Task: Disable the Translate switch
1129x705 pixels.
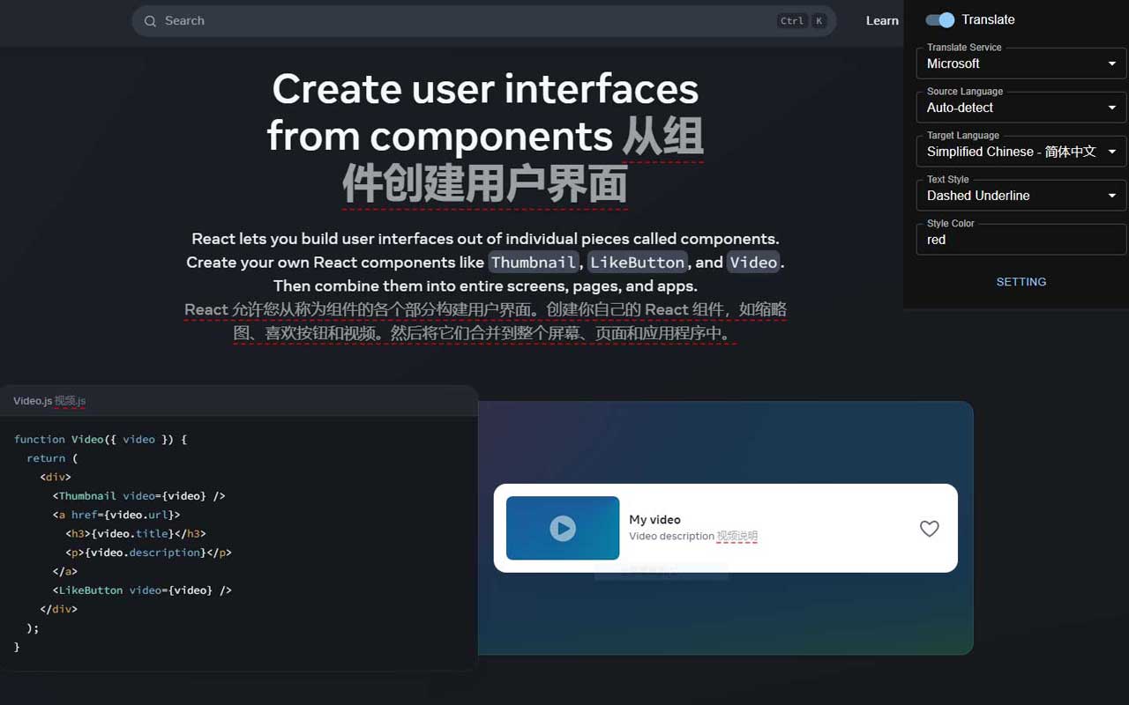Action: click(940, 20)
